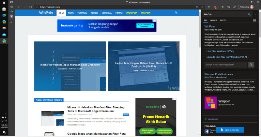
Task: Open the Action Center notification icon
Action: 4,132
